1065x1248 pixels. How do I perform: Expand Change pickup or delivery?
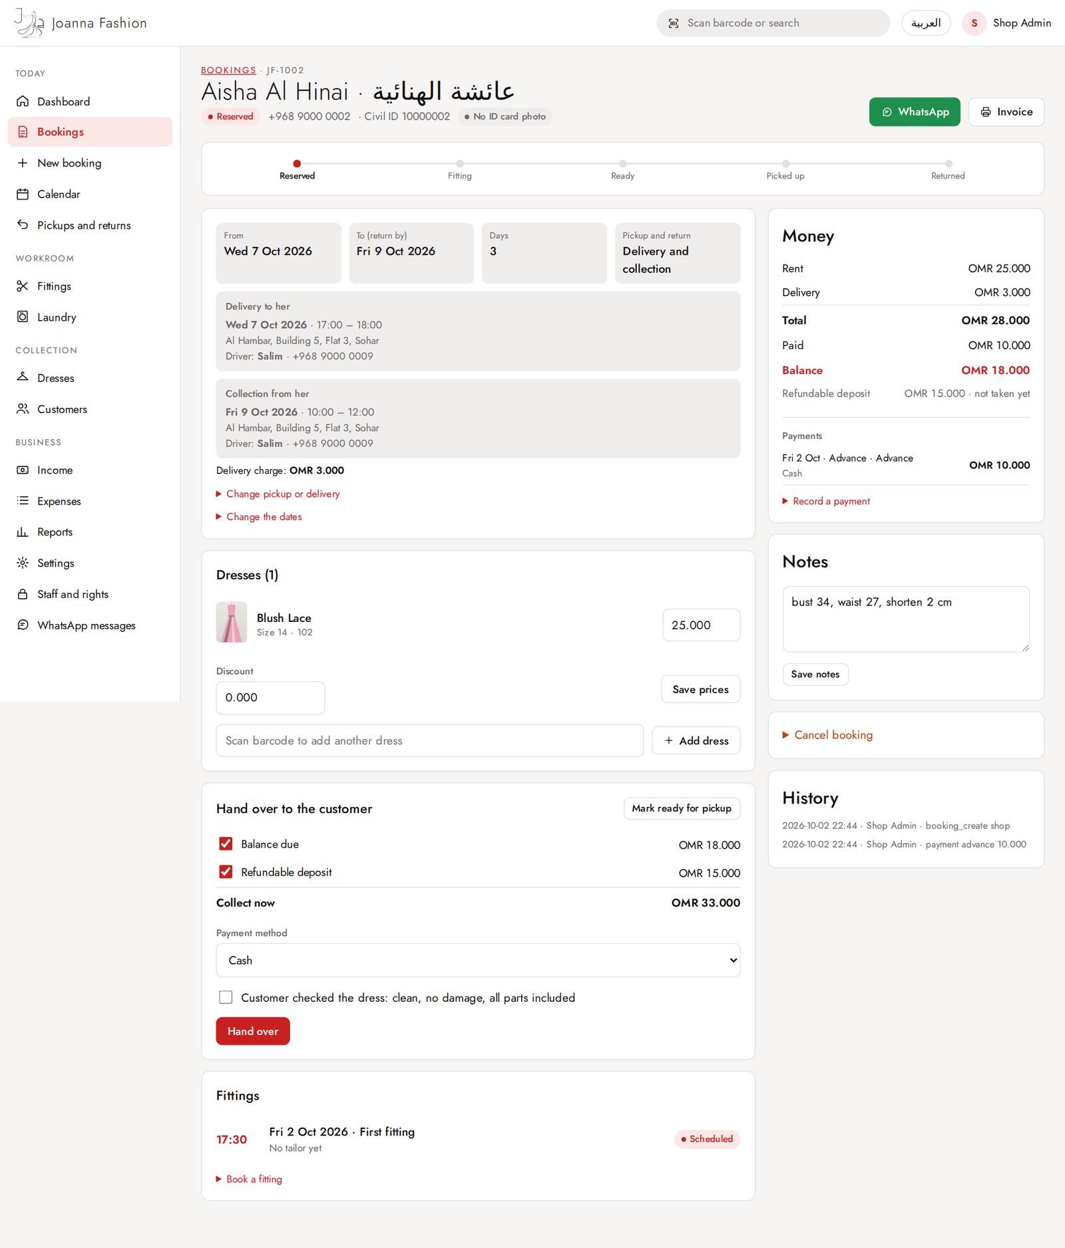(278, 494)
